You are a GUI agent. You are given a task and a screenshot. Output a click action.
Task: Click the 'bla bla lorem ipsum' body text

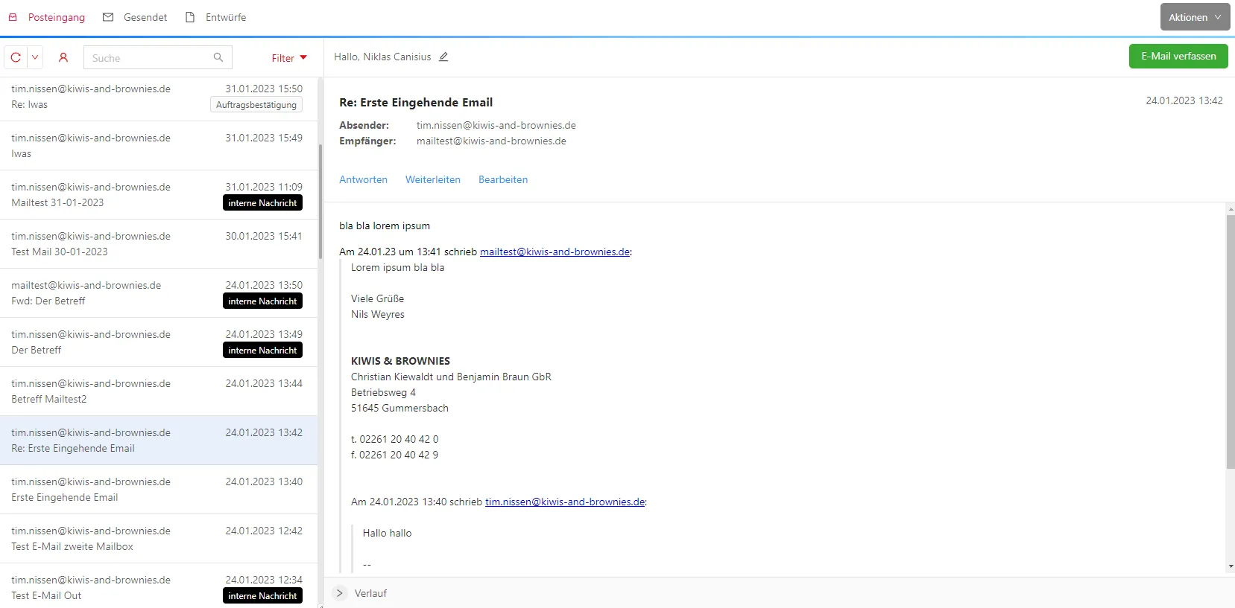click(385, 225)
